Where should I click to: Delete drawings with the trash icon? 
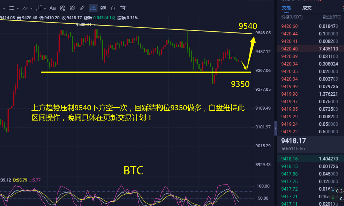pyautogui.click(x=123, y=8)
